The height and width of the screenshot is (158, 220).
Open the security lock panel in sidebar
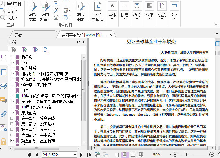tap(3, 142)
